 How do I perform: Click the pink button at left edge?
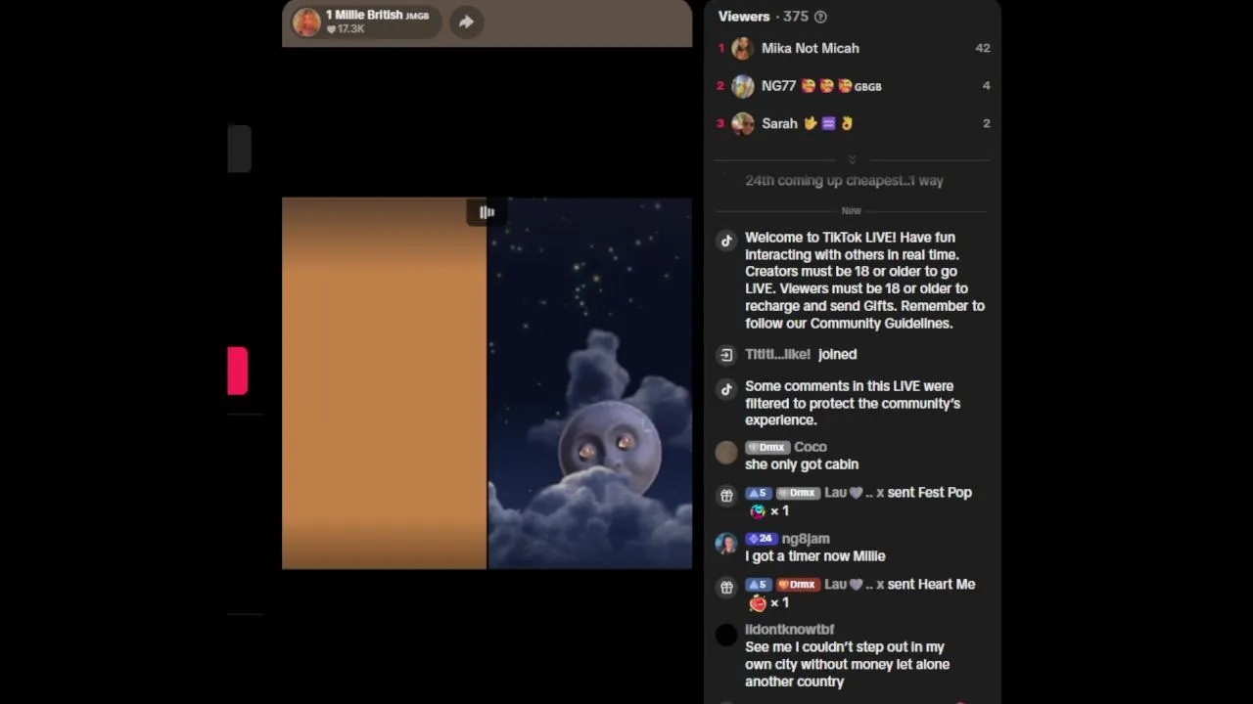[x=238, y=371]
